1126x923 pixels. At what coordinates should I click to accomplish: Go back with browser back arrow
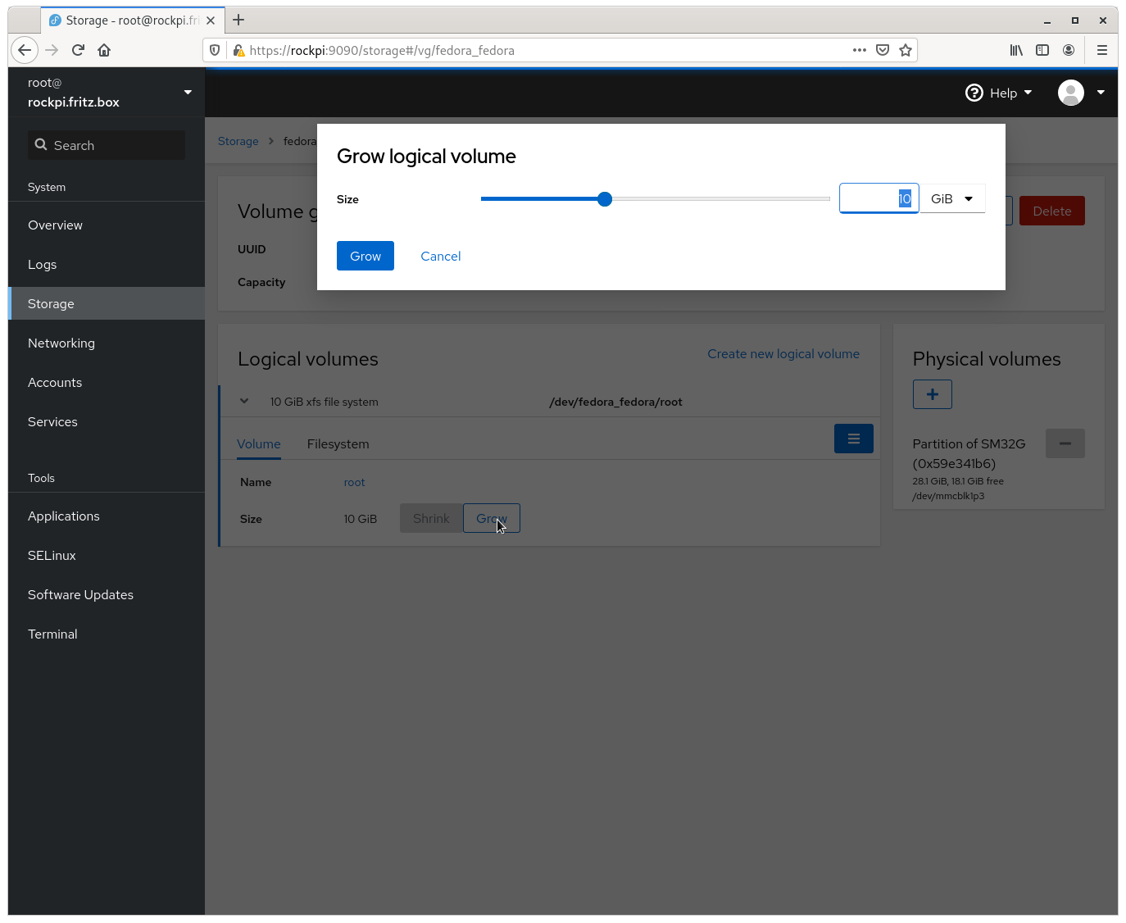(x=25, y=50)
